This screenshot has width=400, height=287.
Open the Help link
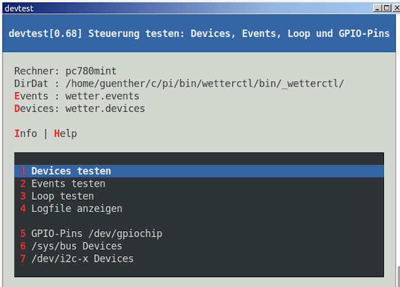65,133
